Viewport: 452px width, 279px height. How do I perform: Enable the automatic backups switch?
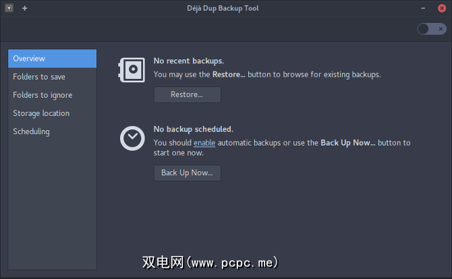[431, 28]
